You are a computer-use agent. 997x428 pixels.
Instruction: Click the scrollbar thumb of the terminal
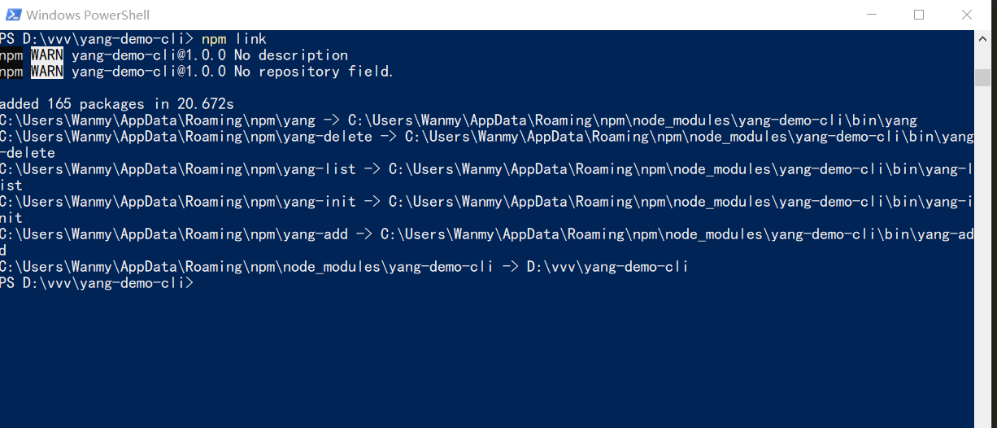pyautogui.click(x=985, y=77)
